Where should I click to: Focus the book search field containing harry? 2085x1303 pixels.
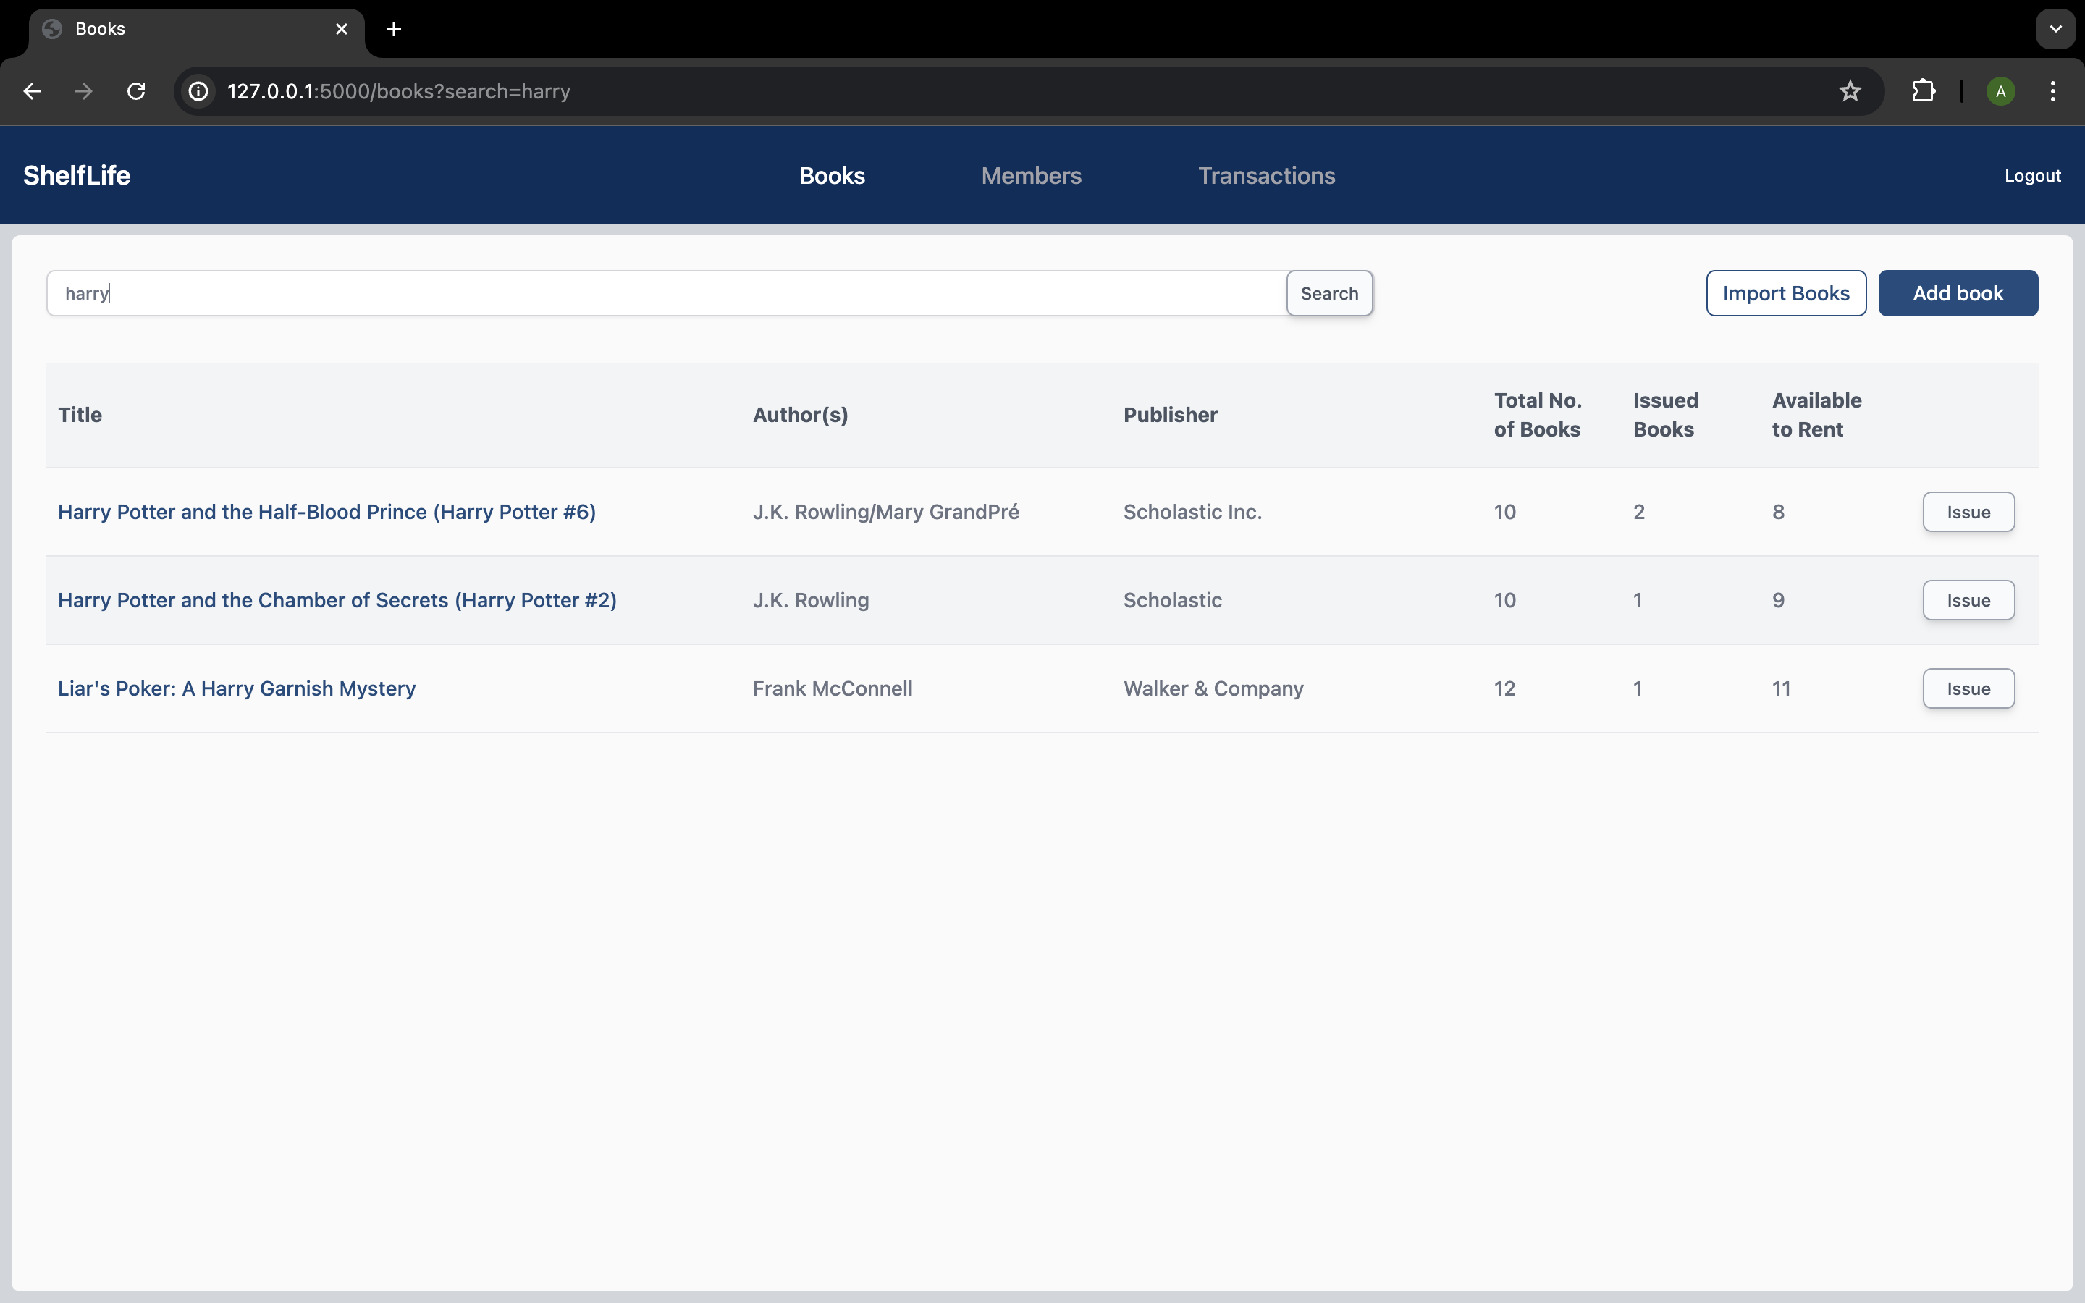point(667,293)
